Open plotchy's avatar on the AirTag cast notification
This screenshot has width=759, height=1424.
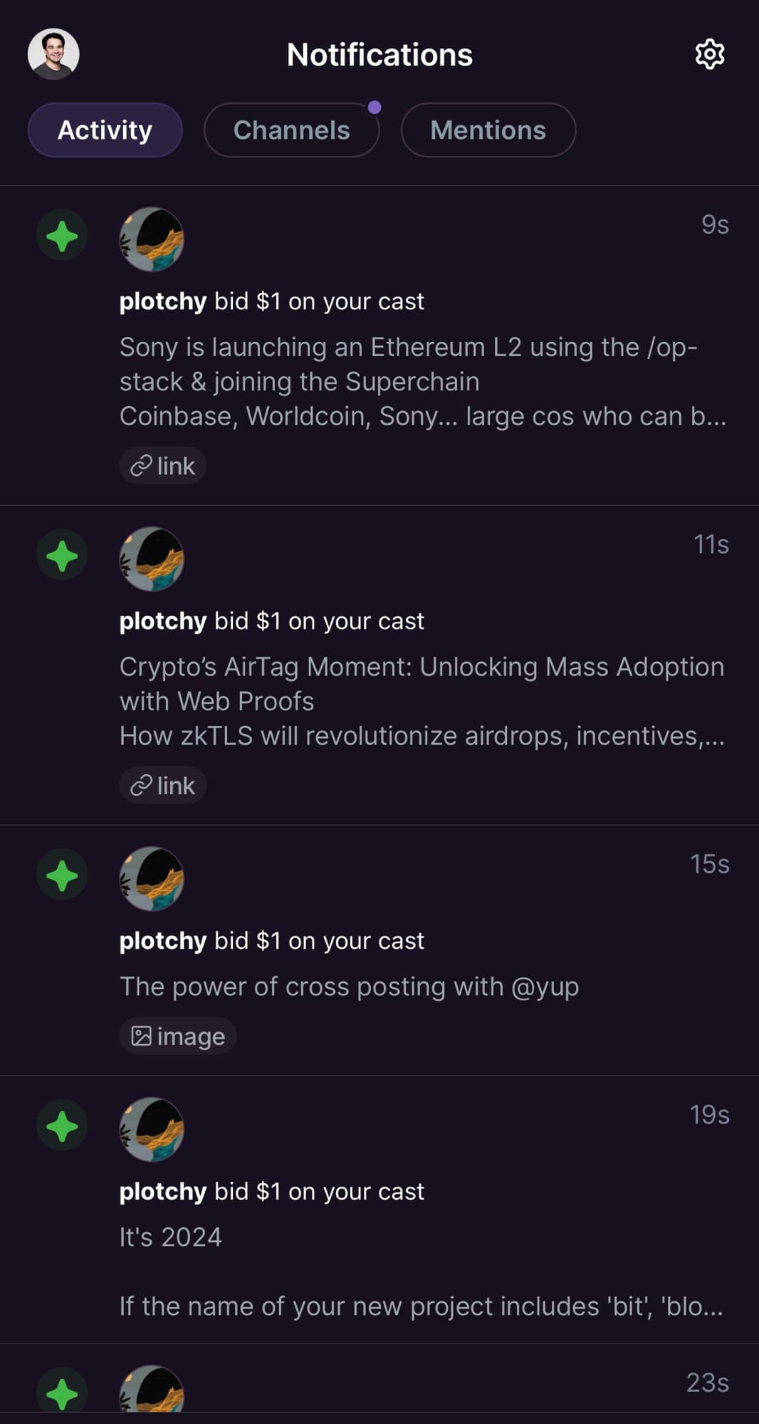[151, 559]
